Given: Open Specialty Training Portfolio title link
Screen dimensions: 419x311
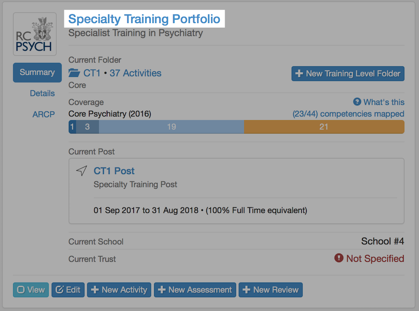Looking at the screenshot, I should click(144, 19).
